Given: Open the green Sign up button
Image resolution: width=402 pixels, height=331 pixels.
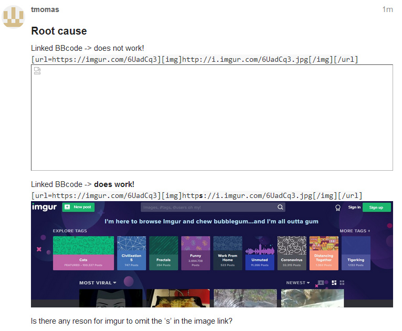Looking at the screenshot, I should pos(376,207).
